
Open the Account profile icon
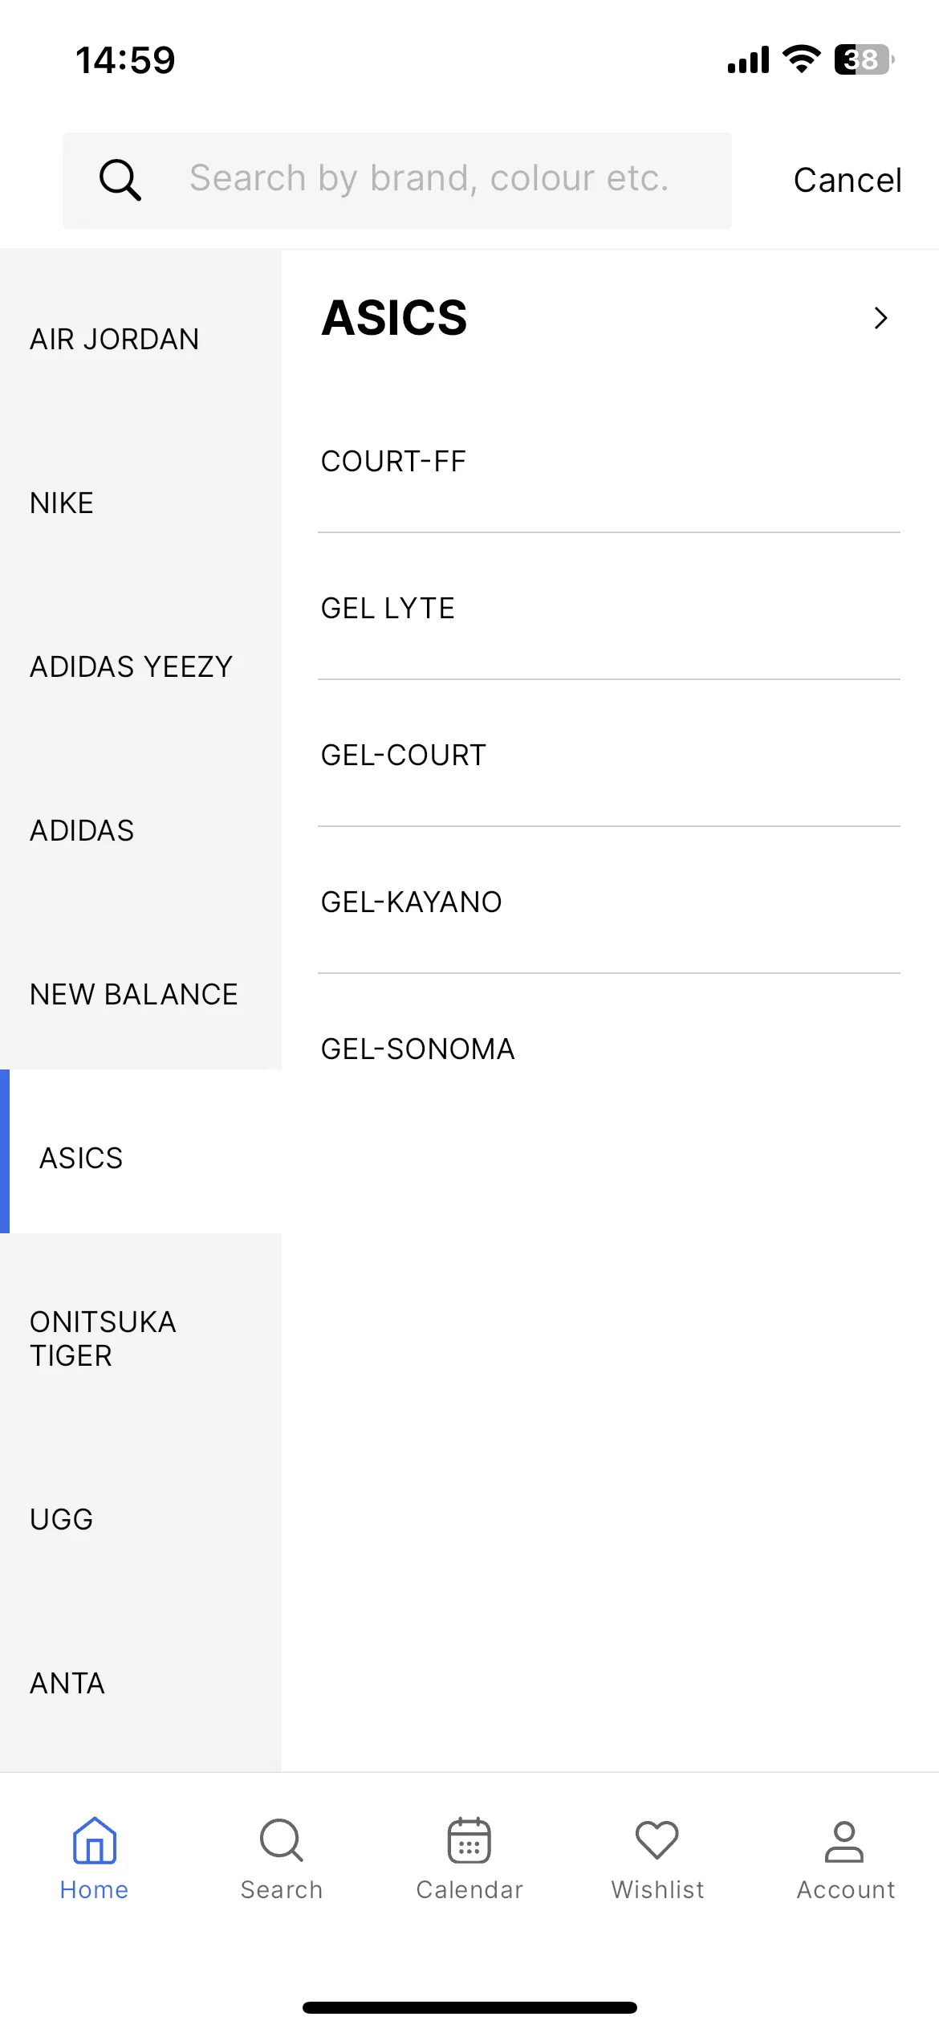point(844,1841)
